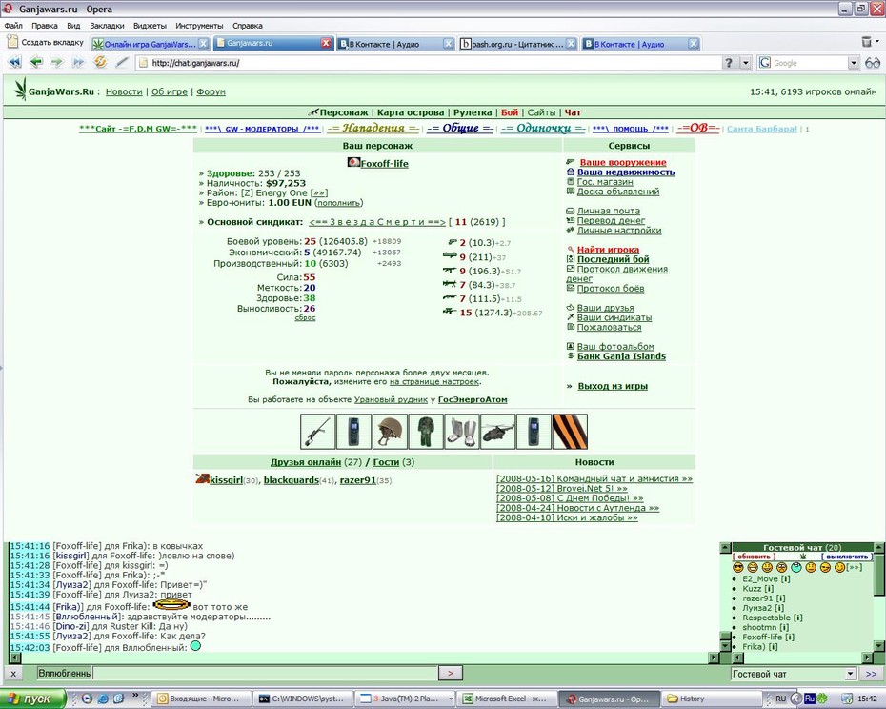This screenshot has width=886, height=709.
Task: Open History folder from taskbar
Action: [711, 699]
